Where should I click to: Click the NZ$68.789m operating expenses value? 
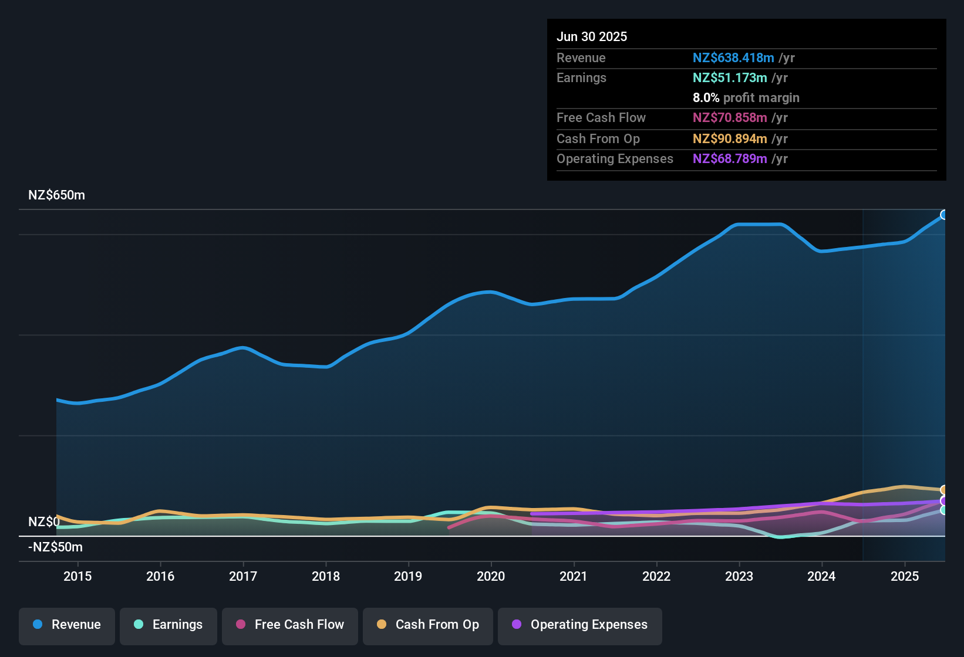(x=730, y=158)
